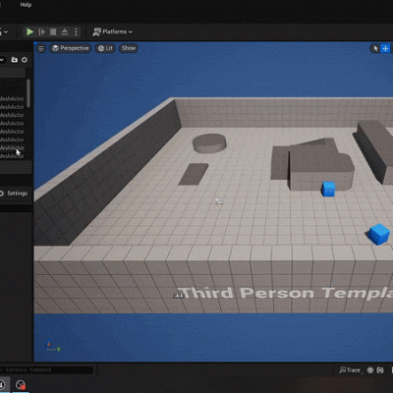This screenshot has width=393, height=393.
Task: Focus the Console Command input field
Action: (x=46, y=369)
